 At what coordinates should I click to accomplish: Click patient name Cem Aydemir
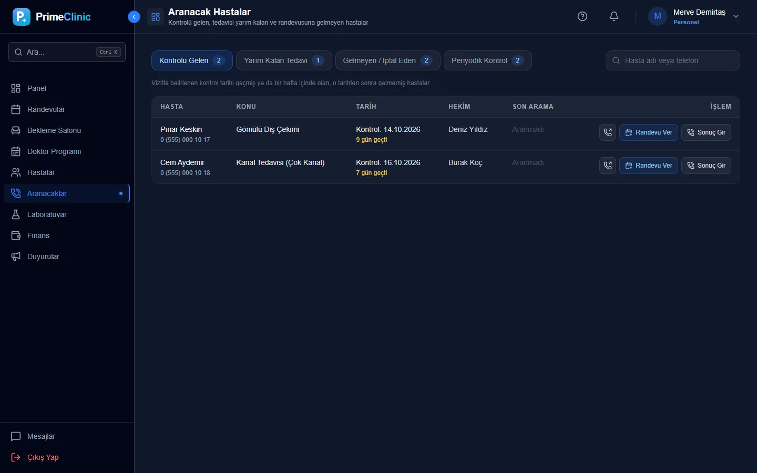point(182,162)
